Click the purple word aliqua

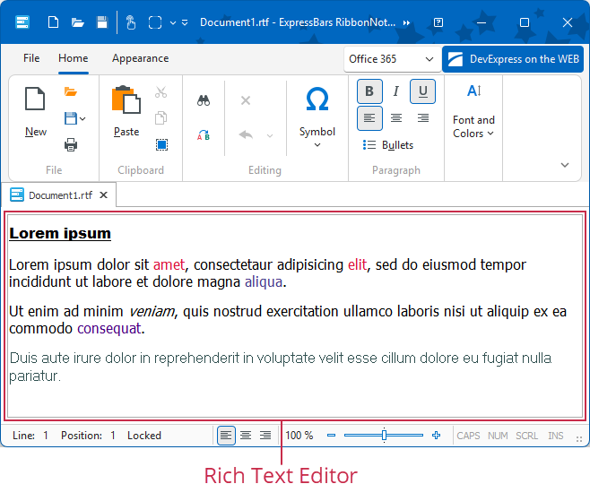point(264,282)
